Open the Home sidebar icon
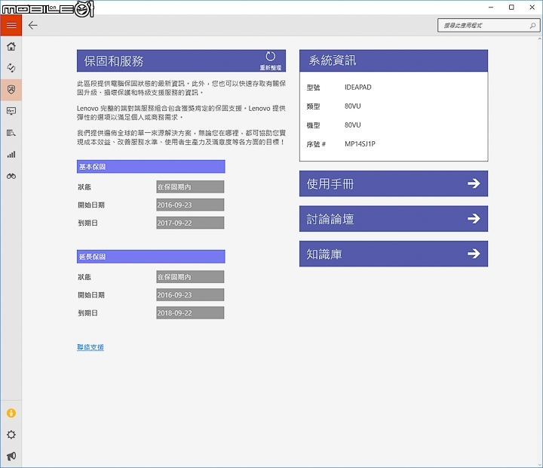 click(x=11, y=47)
